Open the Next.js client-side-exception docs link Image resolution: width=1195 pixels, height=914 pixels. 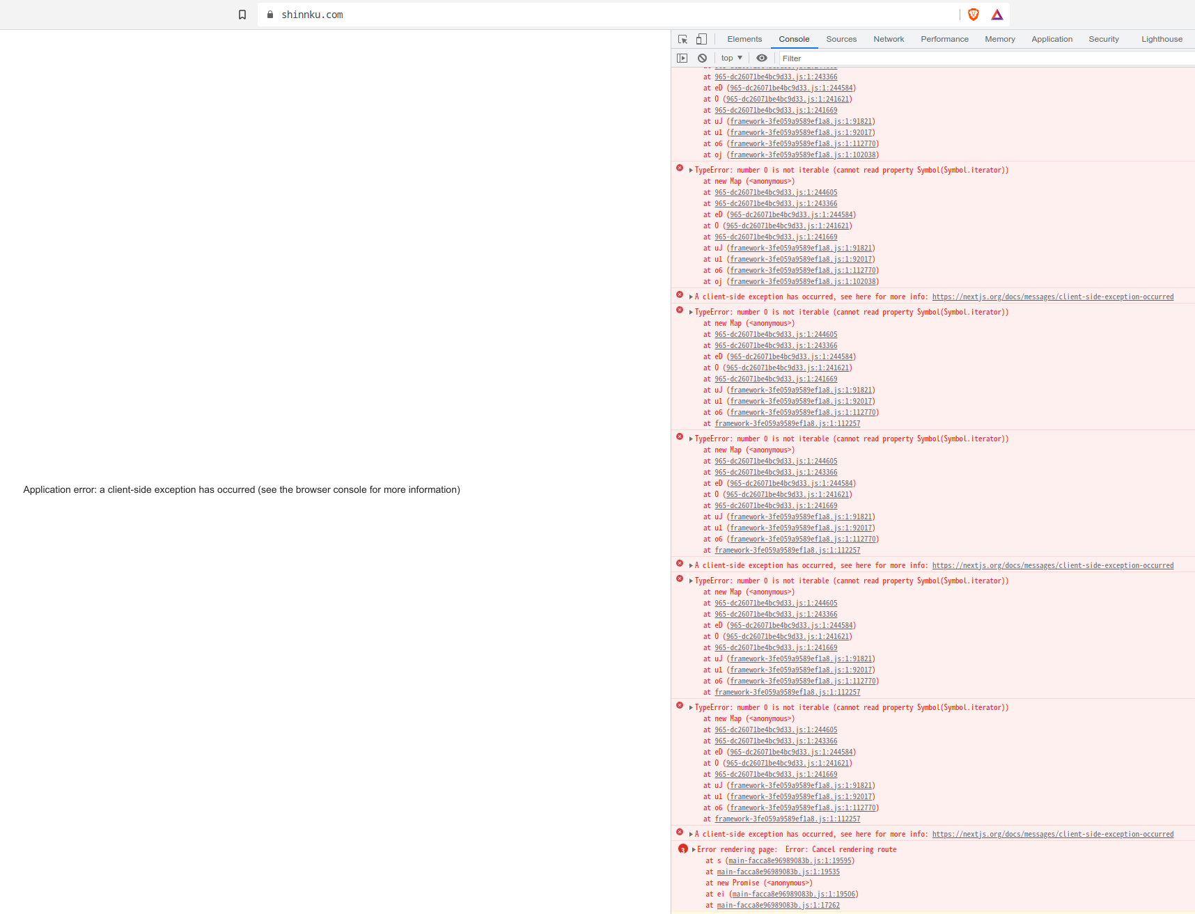pyautogui.click(x=1052, y=296)
